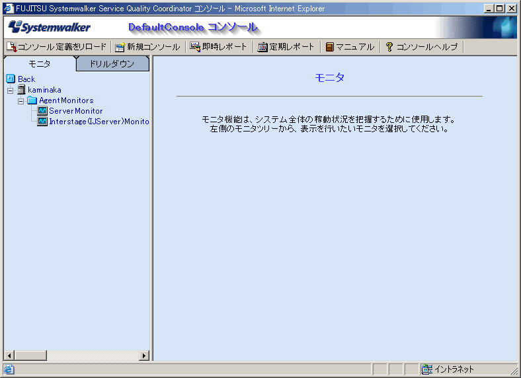Open 定期レポート from toolbar
Image resolution: width=521 pixels, height=378 pixels.
[x=292, y=47]
